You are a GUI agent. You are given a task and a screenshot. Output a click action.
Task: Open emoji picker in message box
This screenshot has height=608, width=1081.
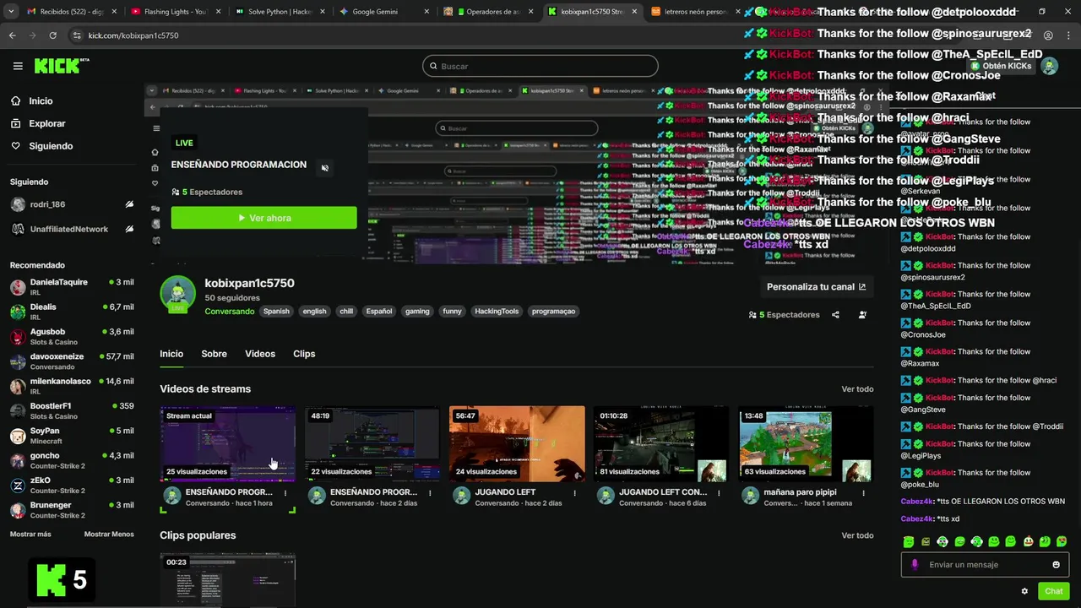tap(1056, 565)
